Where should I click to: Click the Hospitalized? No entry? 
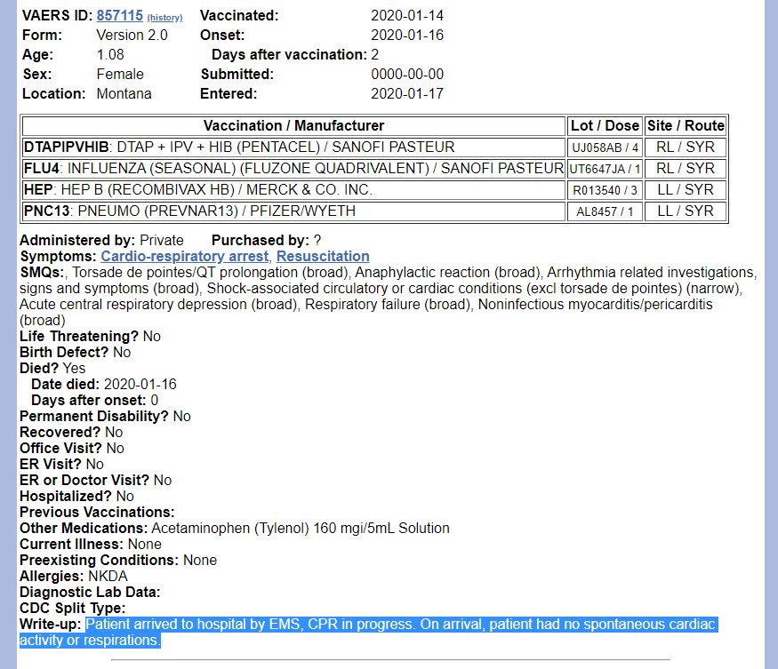pyautogui.click(x=76, y=497)
